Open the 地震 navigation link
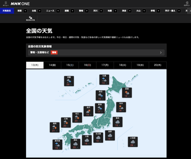 (110, 11)
